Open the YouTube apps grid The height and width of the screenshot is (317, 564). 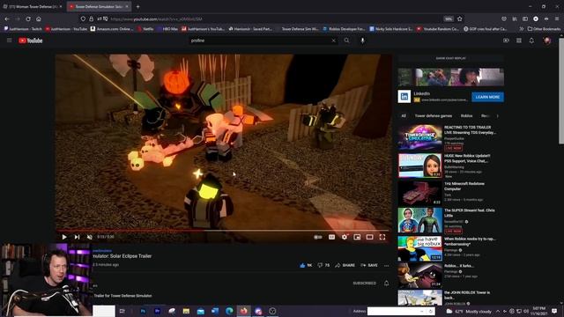(x=519, y=41)
